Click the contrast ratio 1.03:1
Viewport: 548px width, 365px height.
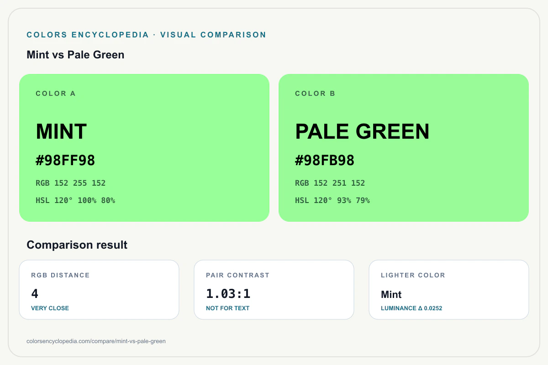click(228, 294)
